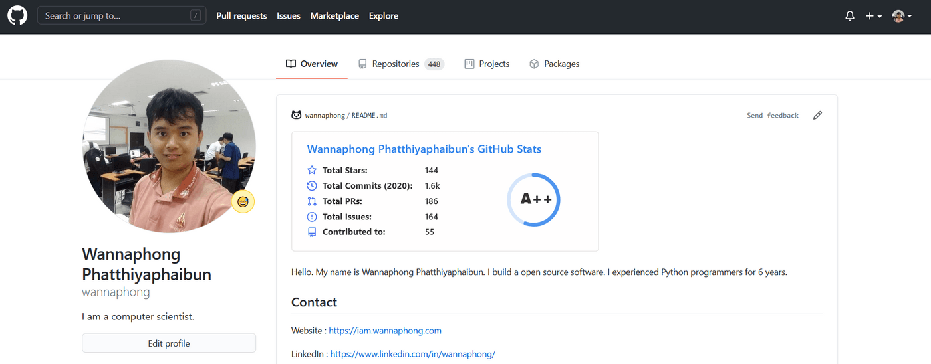Click the Total Commits (2020) label
This screenshot has height=364, width=931.
[x=368, y=186]
